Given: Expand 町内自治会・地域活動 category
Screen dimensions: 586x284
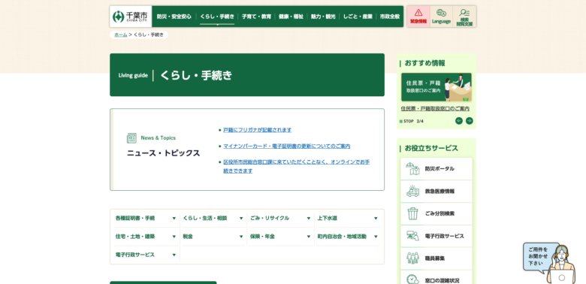Looking at the screenshot, I should 348,237.
